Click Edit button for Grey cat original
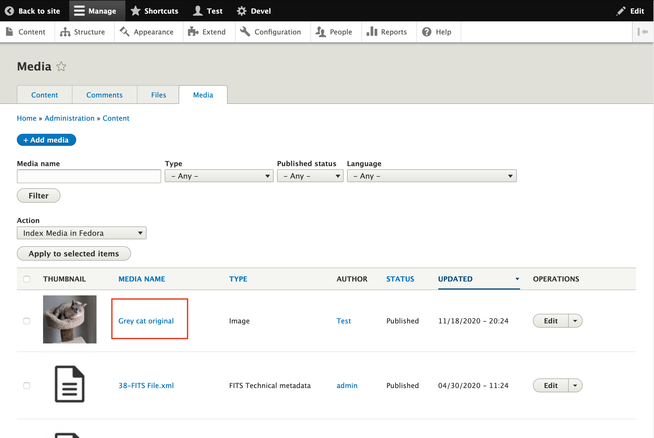This screenshot has height=438, width=654. coord(551,321)
